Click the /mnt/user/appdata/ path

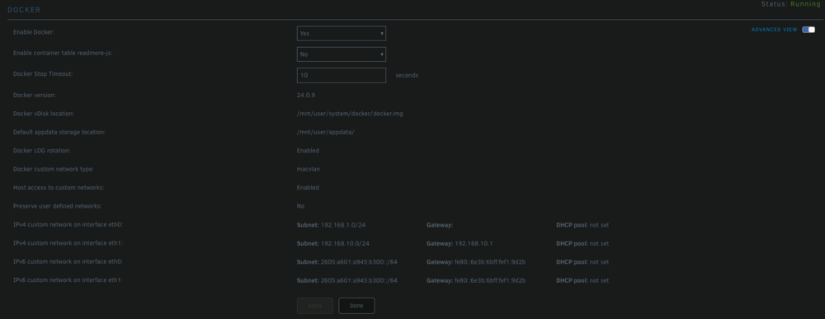326,132
